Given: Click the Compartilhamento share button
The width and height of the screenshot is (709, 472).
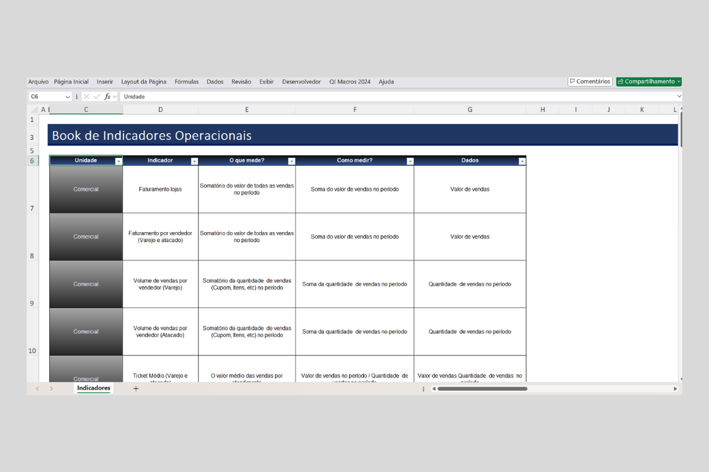Looking at the screenshot, I should coord(649,82).
